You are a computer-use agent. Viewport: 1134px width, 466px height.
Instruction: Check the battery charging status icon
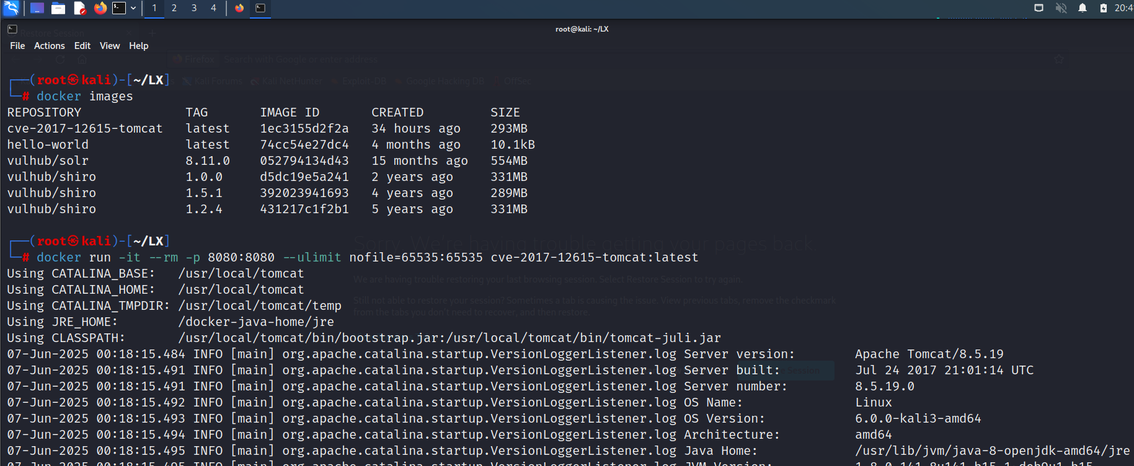pyautogui.click(x=1104, y=8)
